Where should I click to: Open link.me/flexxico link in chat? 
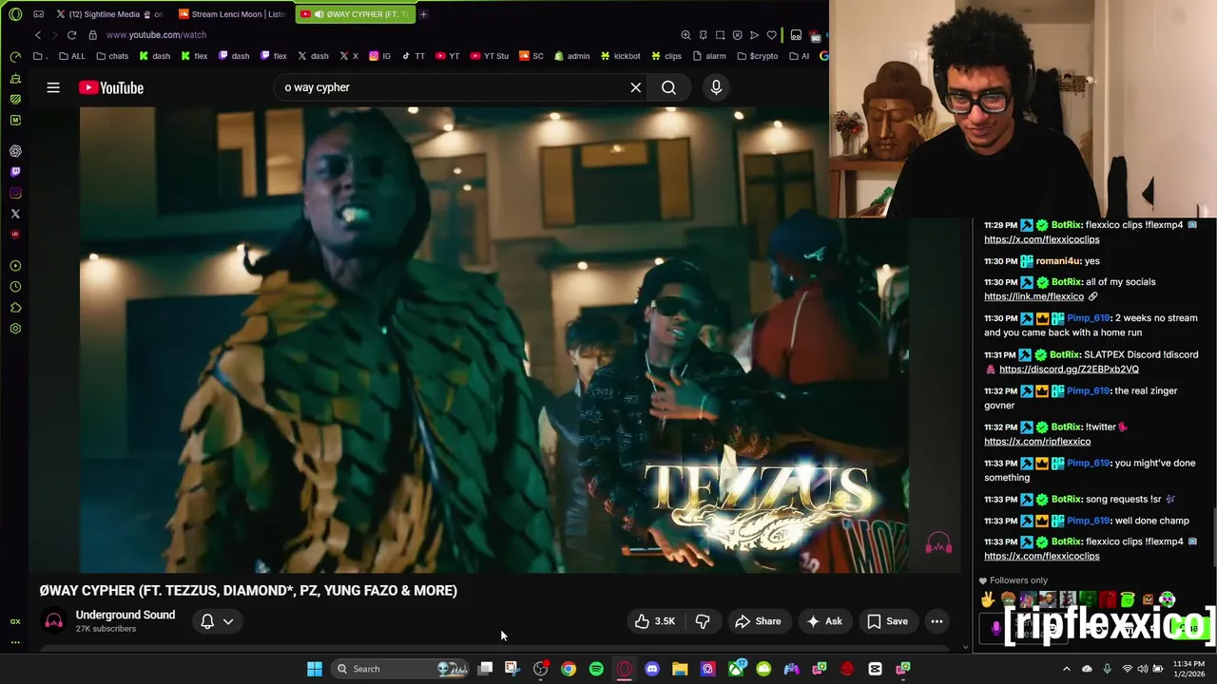pyautogui.click(x=1033, y=296)
